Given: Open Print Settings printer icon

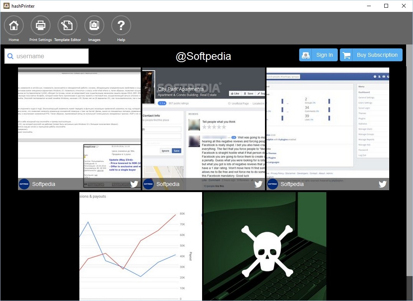Looking at the screenshot, I should (x=41, y=25).
